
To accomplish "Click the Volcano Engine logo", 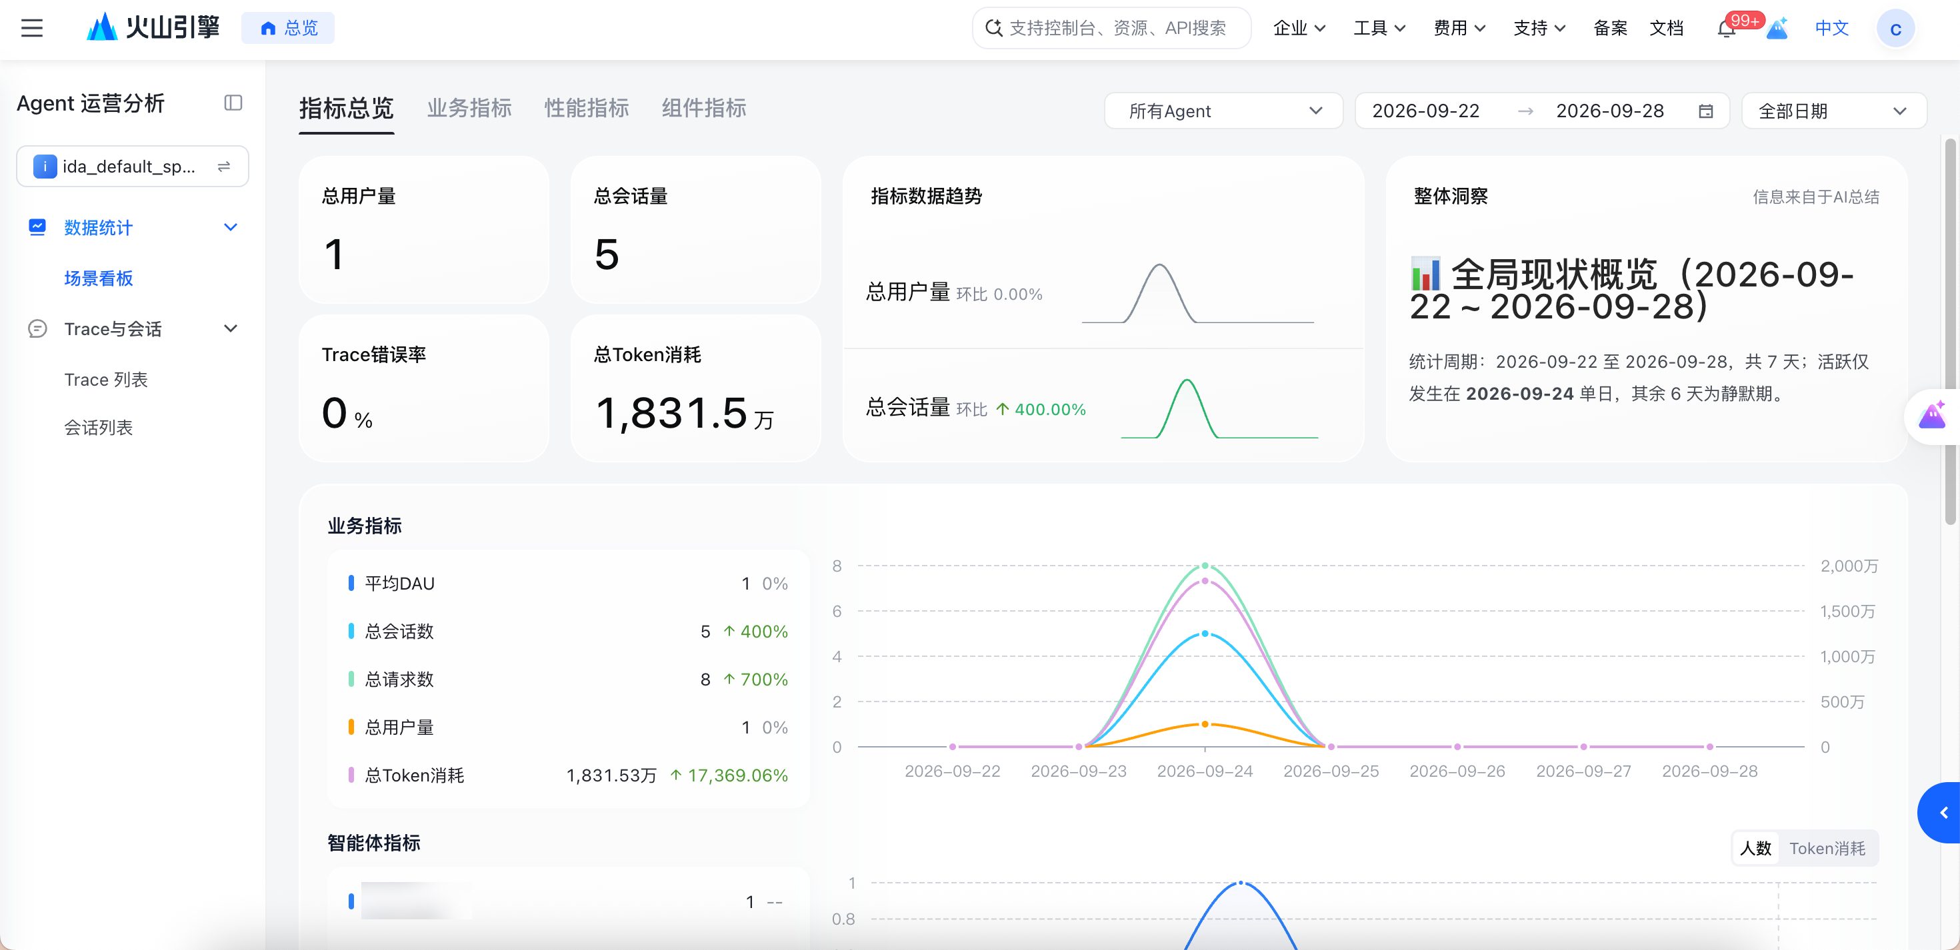I will point(153,27).
